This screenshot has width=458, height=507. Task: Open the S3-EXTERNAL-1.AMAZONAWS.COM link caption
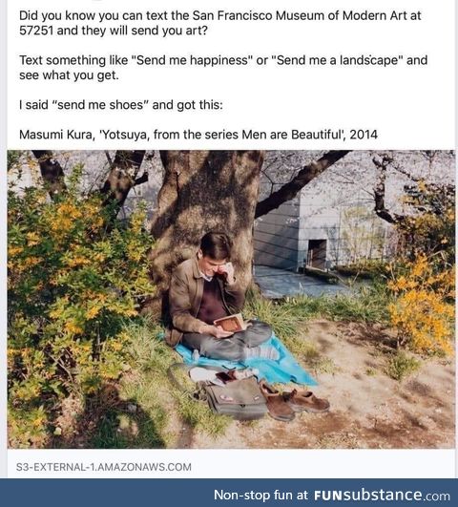pyautogui.click(x=104, y=467)
